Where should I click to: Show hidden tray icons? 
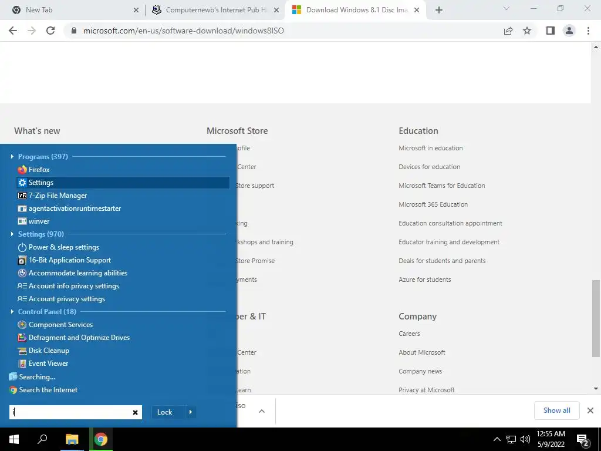497,439
